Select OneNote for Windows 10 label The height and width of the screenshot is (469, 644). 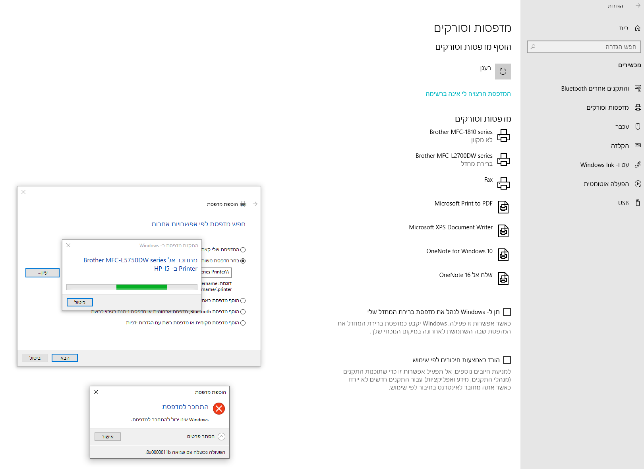pos(459,251)
